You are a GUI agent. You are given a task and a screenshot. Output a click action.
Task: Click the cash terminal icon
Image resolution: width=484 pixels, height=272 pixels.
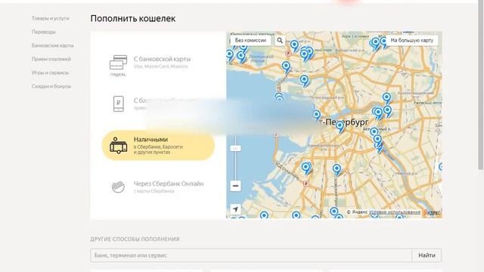tap(118, 145)
